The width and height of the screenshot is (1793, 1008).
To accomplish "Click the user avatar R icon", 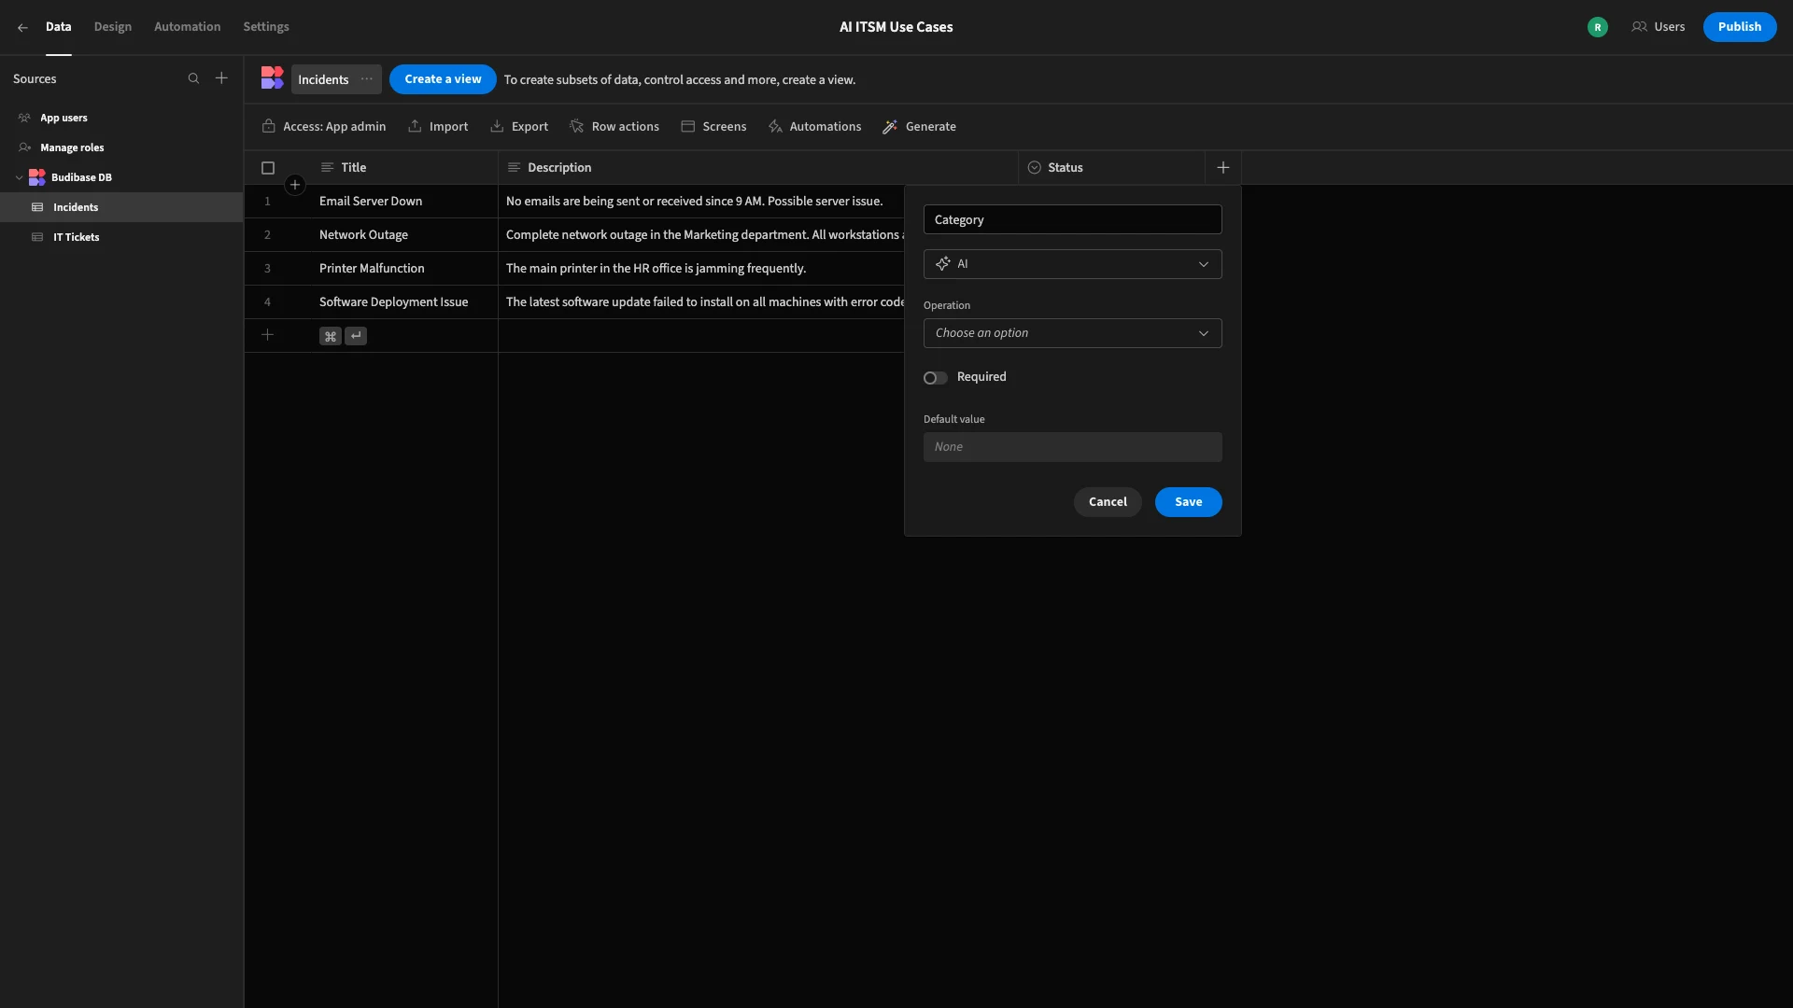I will pos(1598,27).
